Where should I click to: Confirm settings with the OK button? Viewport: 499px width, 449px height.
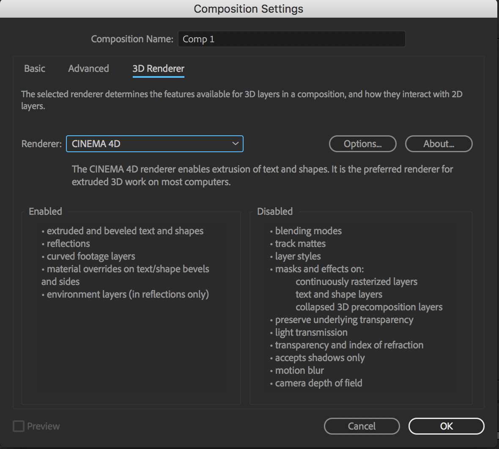[446, 426]
